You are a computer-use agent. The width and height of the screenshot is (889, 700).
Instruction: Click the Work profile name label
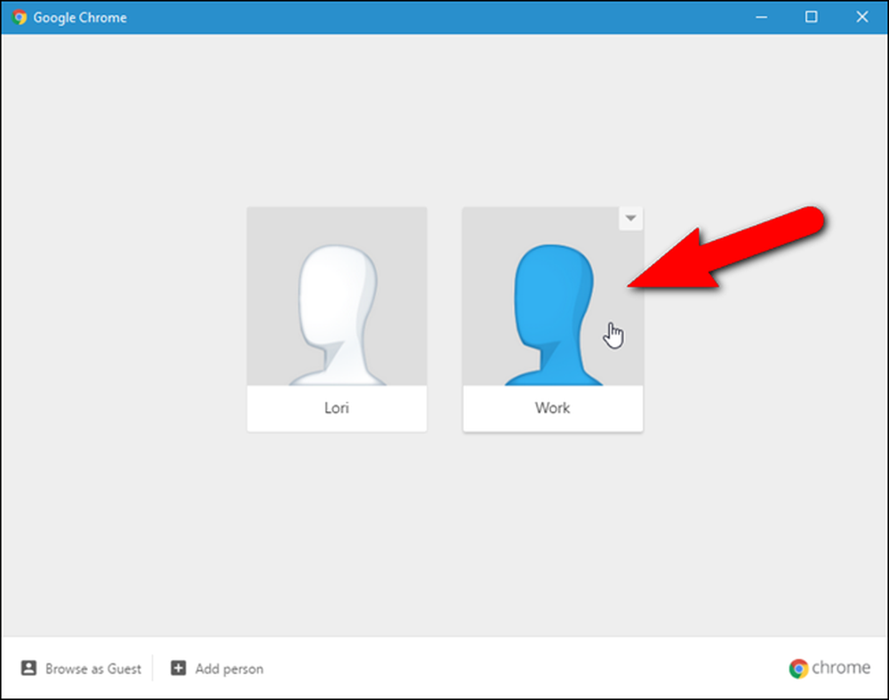tap(553, 408)
